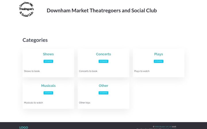
Task: Click the Concerts 0 Events badge
Action: (103, 61)
